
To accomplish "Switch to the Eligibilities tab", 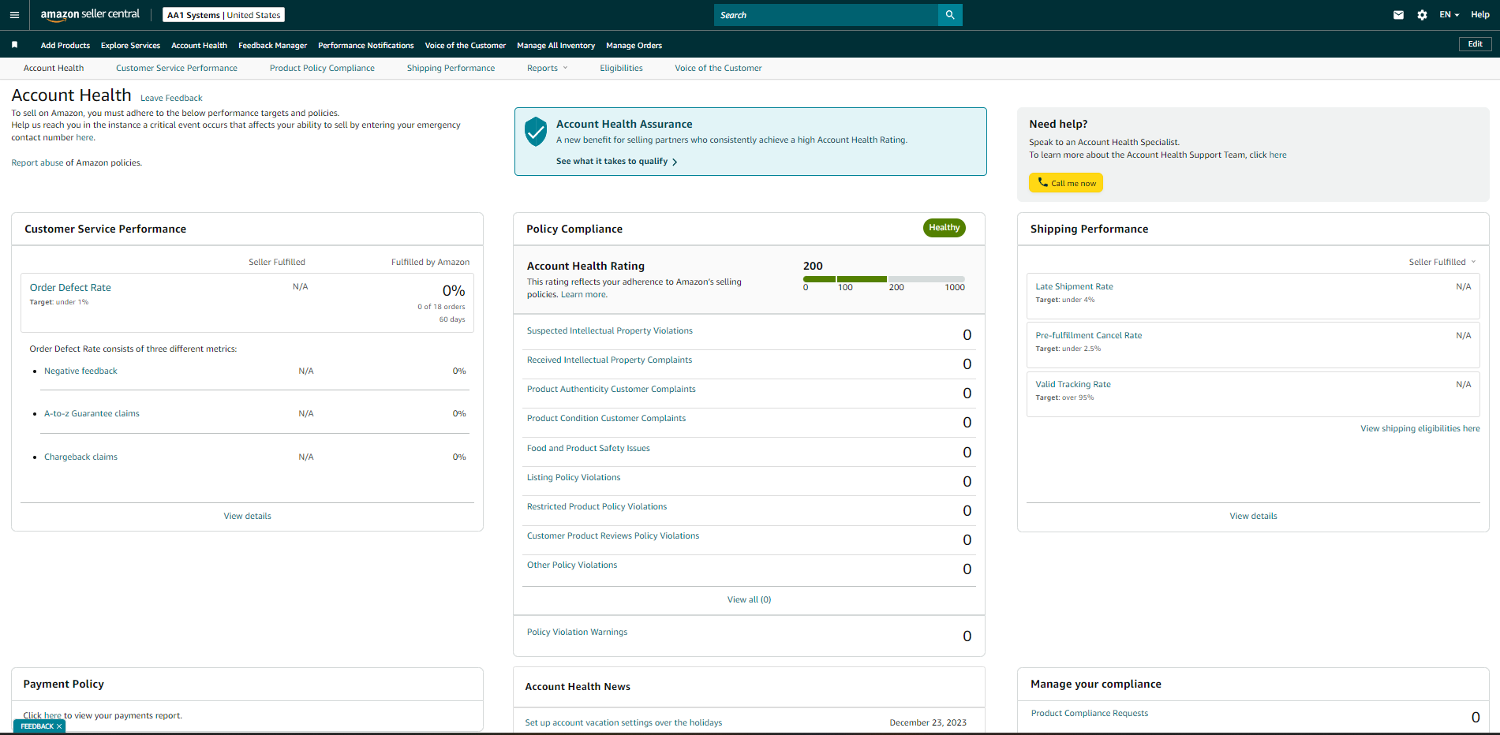I will 621,69.
